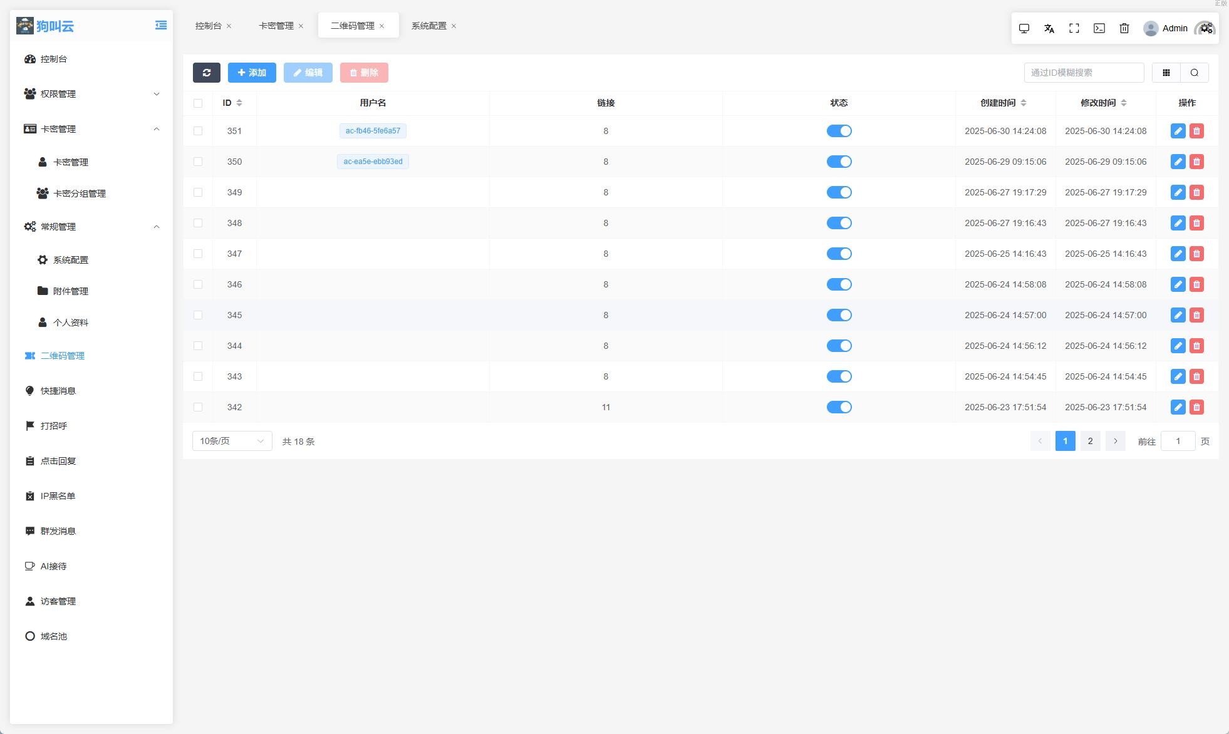
Task: Expand the 权限管理 sidebar menu
Action: point(91,94)
